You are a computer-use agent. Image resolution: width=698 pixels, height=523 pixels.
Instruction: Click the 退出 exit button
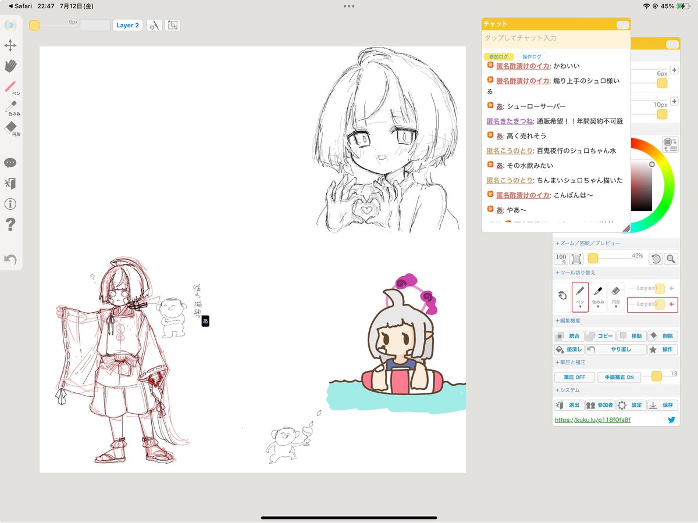(568, 405)
